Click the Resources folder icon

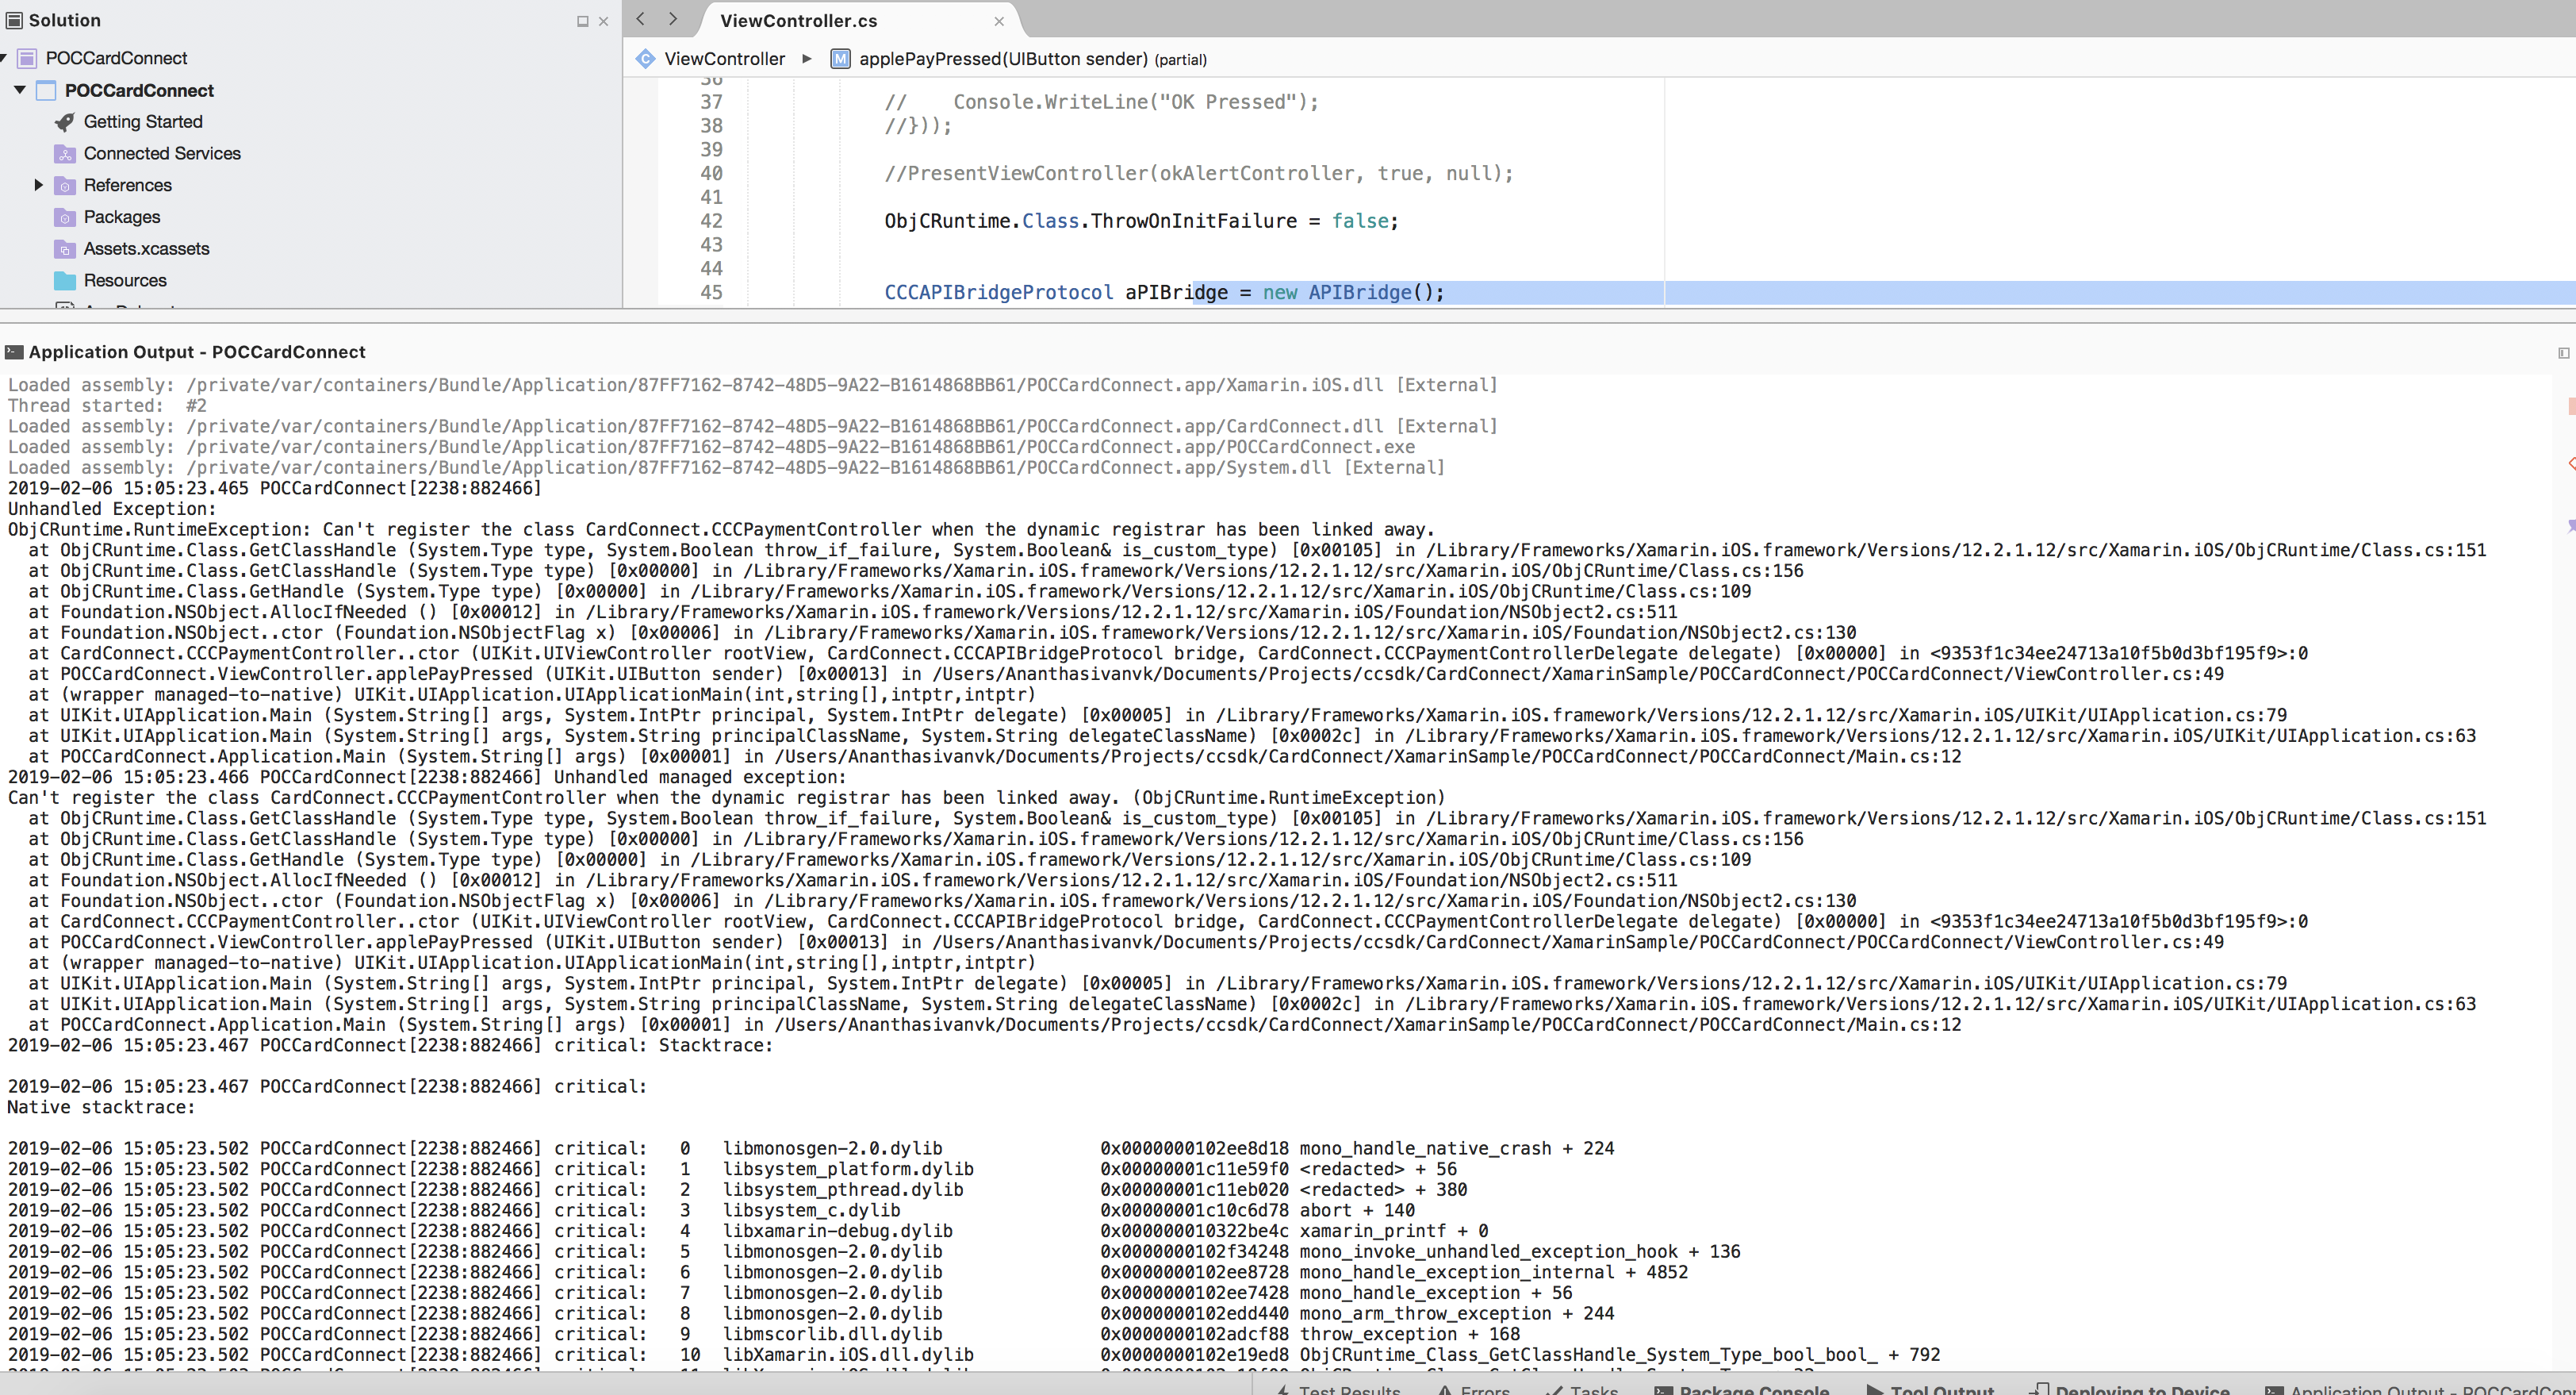click(65, 281)
